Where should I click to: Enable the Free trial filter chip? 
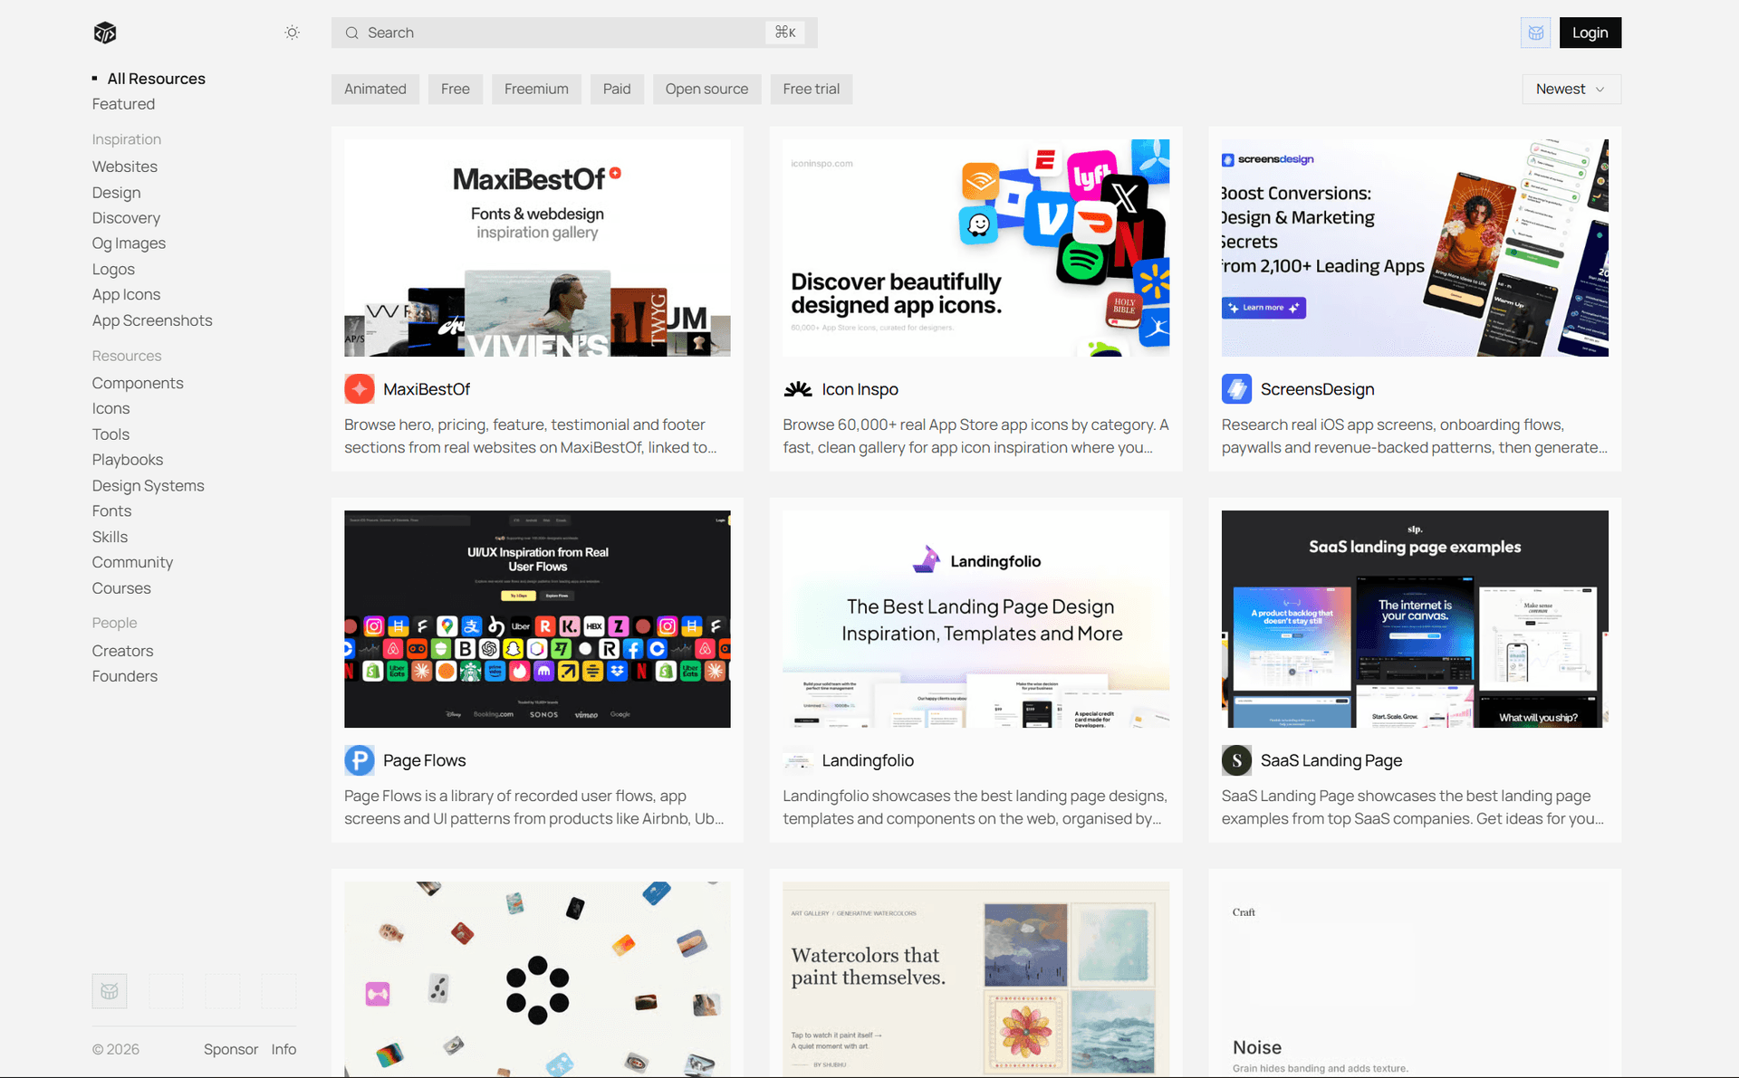811,89
